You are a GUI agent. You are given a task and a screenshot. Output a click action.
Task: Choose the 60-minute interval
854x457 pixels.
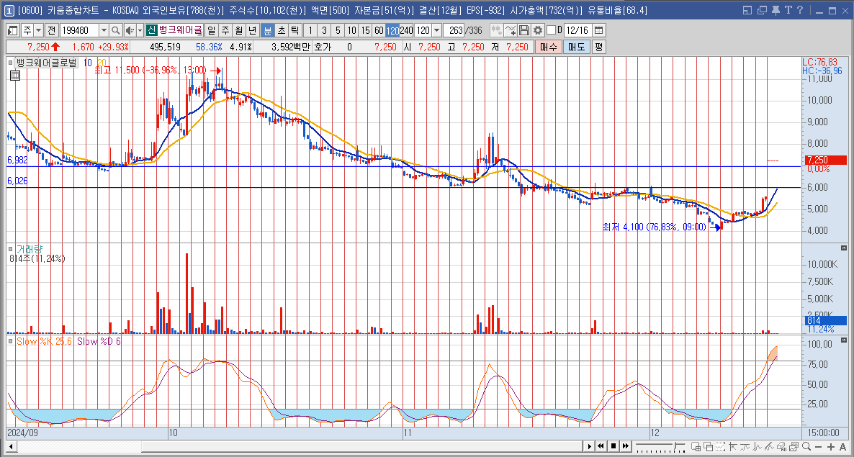(379, 30)
